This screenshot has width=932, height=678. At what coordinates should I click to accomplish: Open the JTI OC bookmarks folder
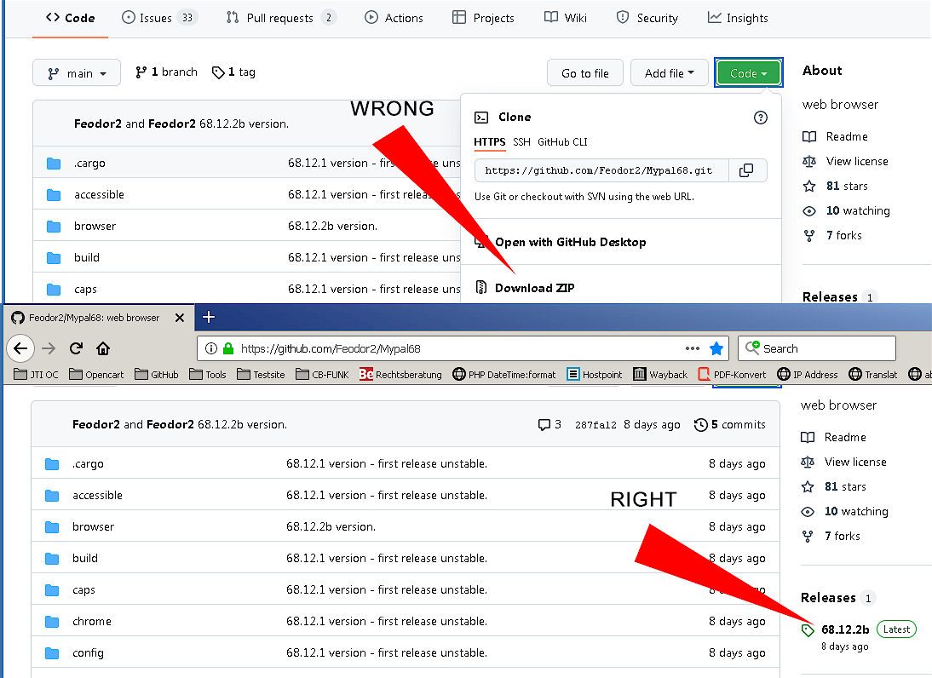coord(37,375)
